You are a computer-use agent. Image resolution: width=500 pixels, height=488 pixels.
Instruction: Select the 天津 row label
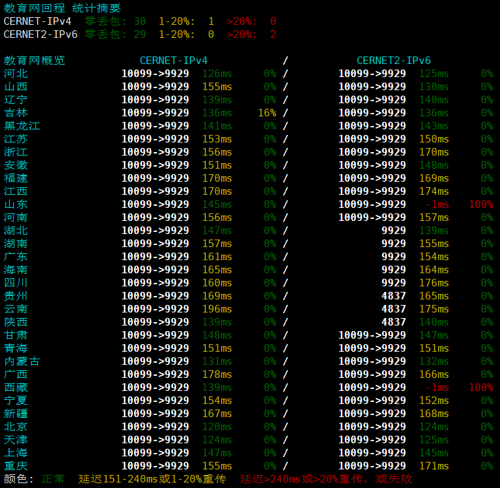click(16, 440)
